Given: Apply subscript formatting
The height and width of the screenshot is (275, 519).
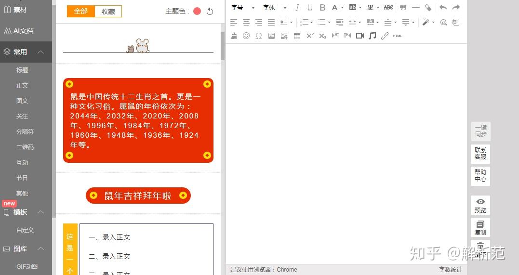Looking at the screenshot, I should point(323,36).
